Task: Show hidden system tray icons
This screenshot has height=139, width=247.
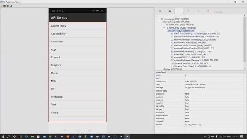Action: pos(205,137)
